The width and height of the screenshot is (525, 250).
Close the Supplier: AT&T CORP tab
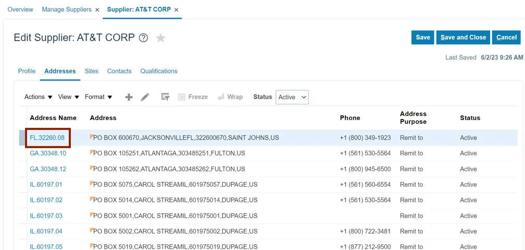(x=176, y=10)
